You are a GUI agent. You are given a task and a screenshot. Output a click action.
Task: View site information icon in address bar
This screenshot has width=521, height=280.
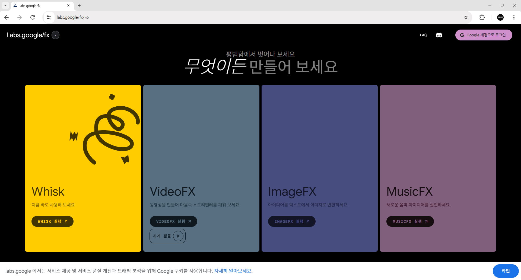[x=49, y=17]
